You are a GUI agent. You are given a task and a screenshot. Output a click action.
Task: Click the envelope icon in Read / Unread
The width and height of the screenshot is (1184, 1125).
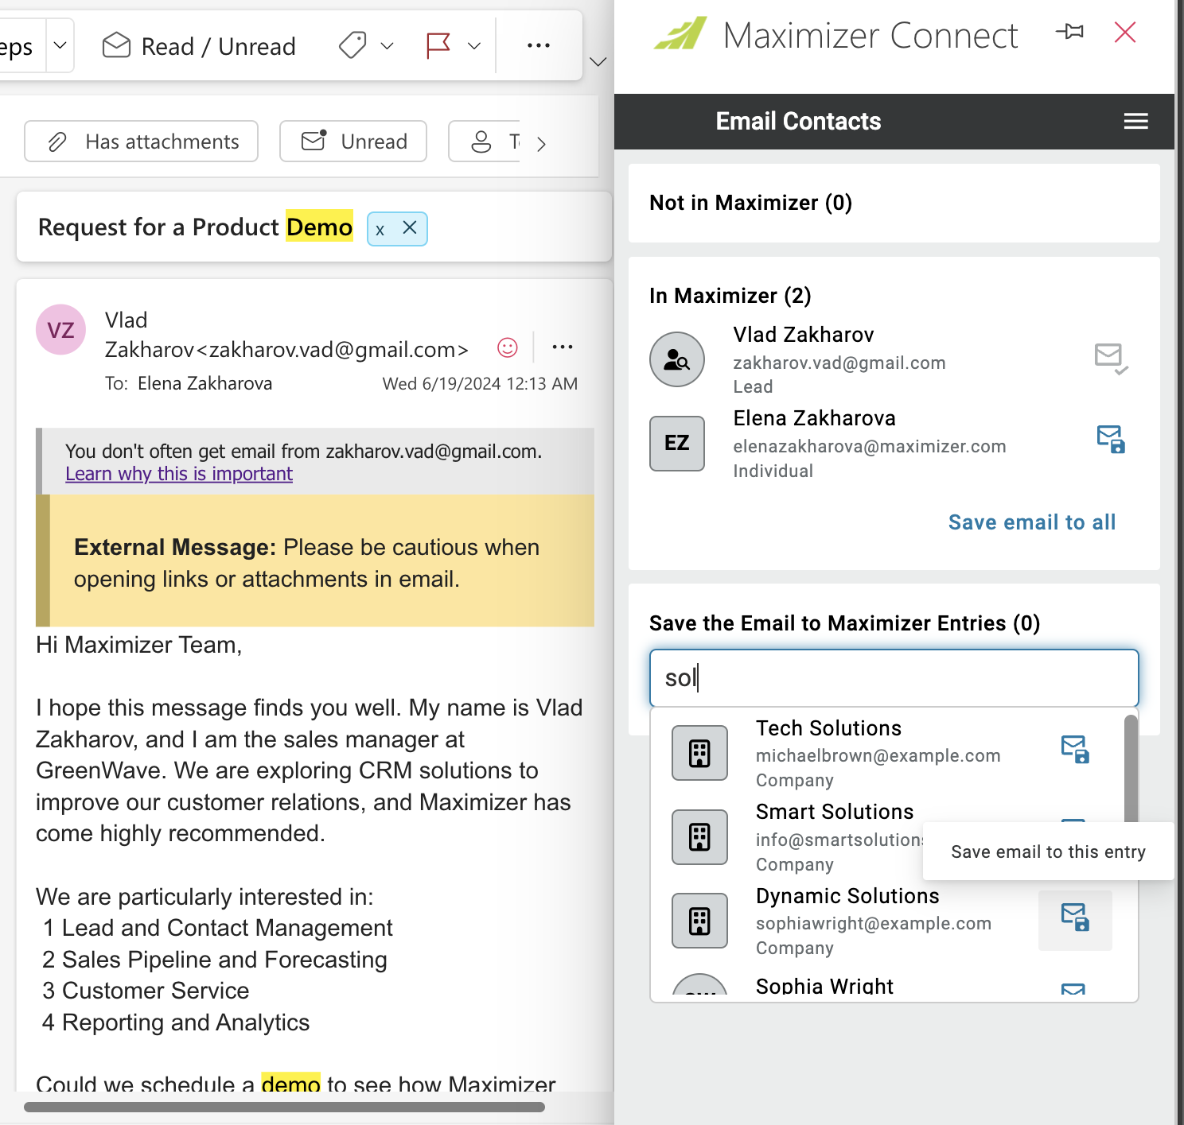tap(117, 45)
